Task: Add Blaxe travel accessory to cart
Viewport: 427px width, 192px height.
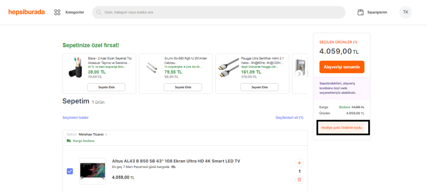Action: 106,87
